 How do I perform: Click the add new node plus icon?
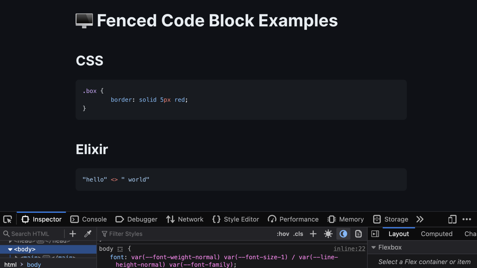click(x=73, y=234)
